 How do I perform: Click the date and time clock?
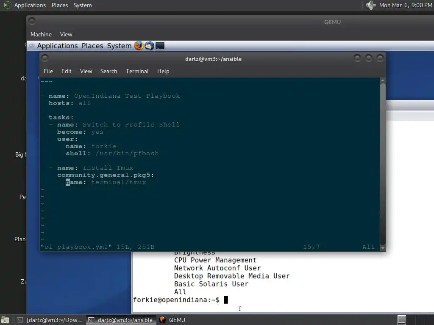406,5
